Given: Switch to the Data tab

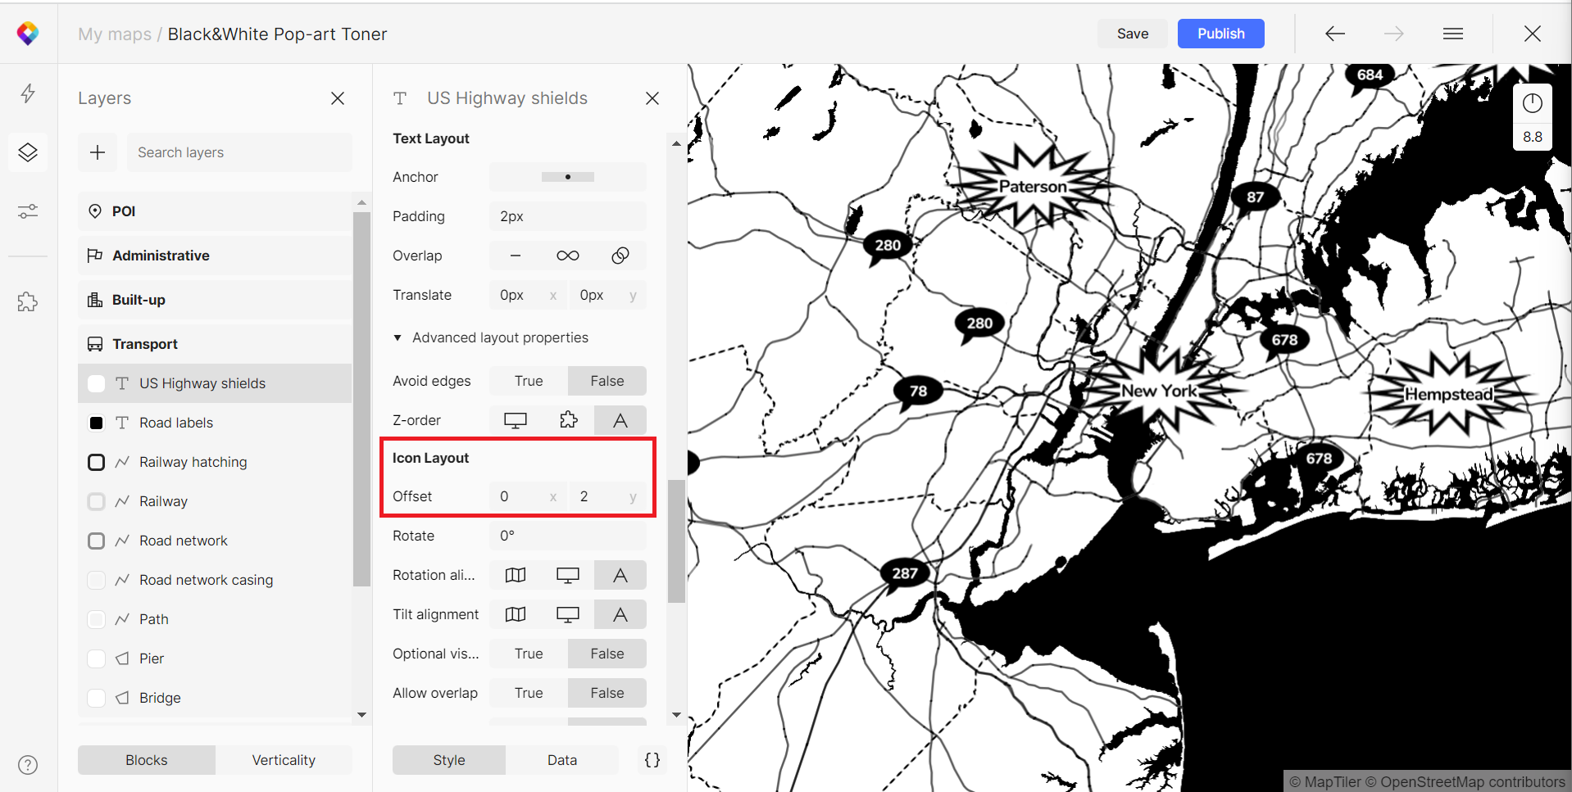Looking at the screenshot, I should click(561, 760).
